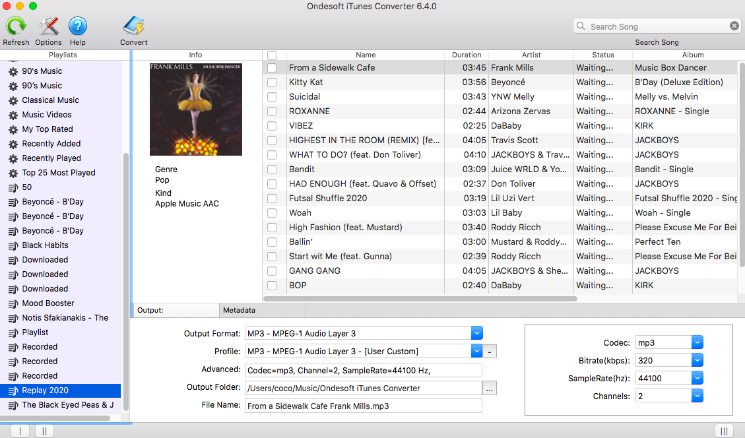The width and height of the screenshot is (745, 438).
Task: Open Top 25 Most Played playlist icon
Action: pos(13,173)
